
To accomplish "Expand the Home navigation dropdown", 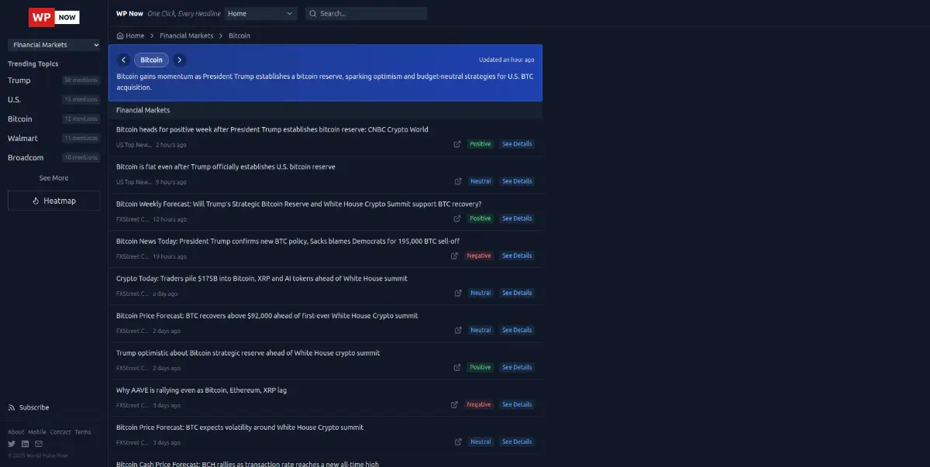I will pyautogui.click(x=260, y=13).
